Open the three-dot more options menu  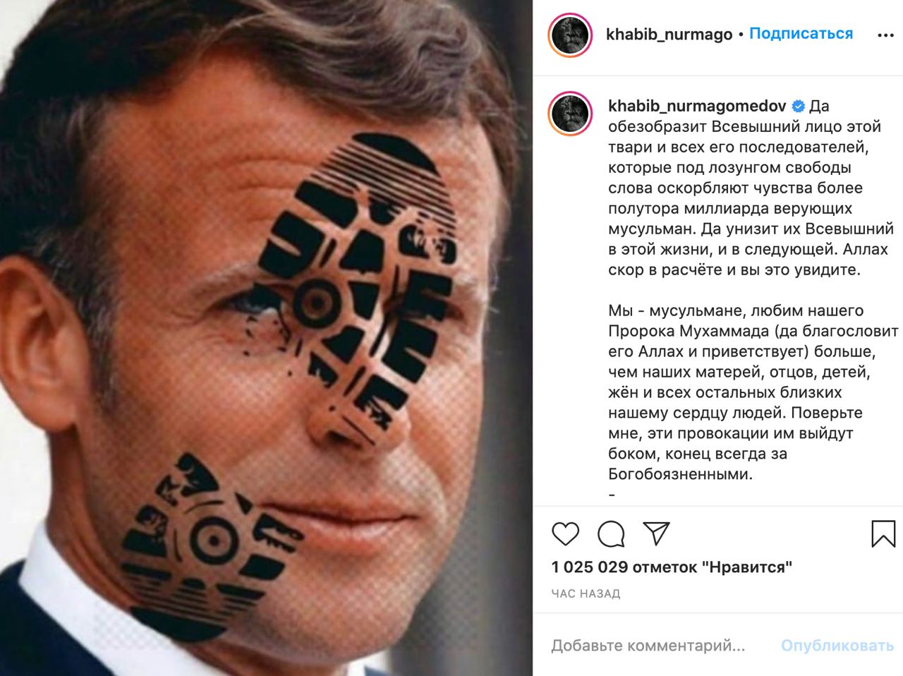[x=885, y=35]
